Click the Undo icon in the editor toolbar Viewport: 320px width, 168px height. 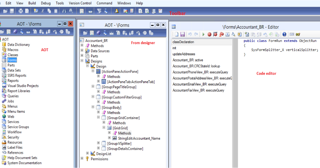pos(190,34)
